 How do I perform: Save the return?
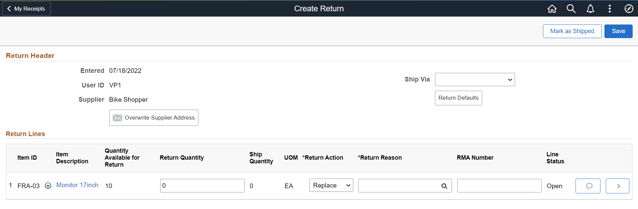tap(618, 31)
